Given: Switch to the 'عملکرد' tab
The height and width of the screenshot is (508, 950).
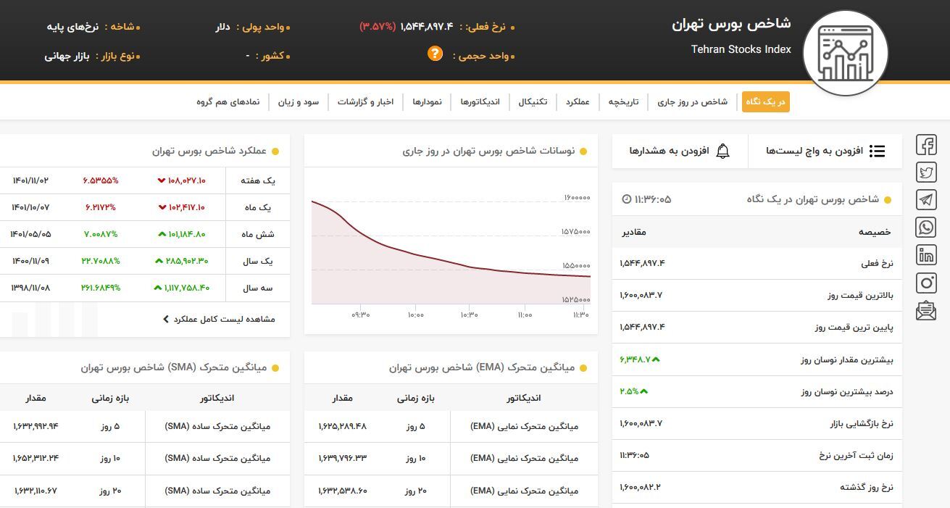Looking at the screenshot, I should tap(578, 102).
